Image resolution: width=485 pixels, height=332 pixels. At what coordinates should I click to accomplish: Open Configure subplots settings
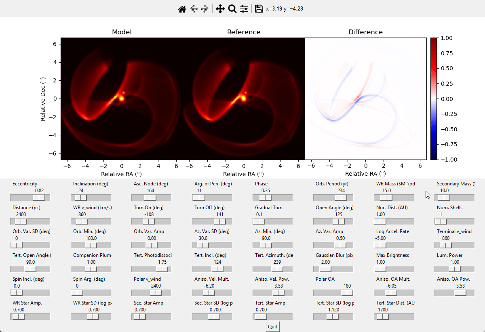click(x=244, y=8)
